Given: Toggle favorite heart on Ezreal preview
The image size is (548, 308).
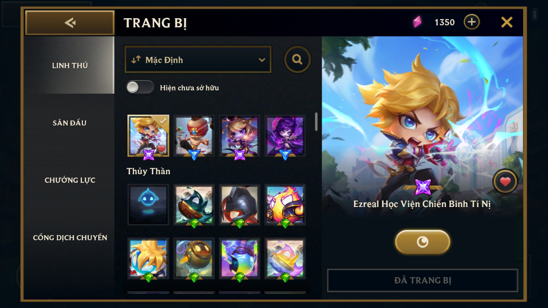Looking at the screenshot, I should pyautogui.click(x=505, y=182).
